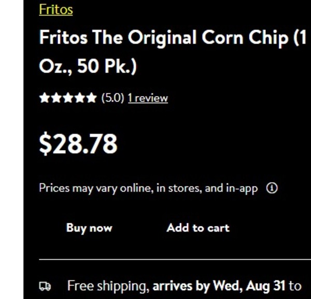Click the third rating star

68,98
